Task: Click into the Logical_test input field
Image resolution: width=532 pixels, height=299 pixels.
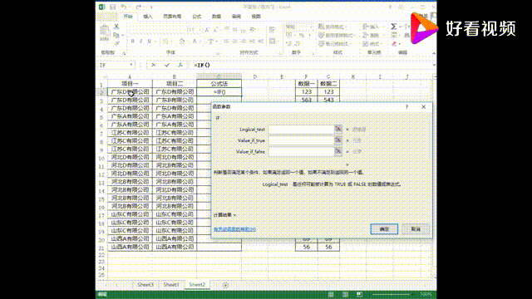Action: pos(301,130)
